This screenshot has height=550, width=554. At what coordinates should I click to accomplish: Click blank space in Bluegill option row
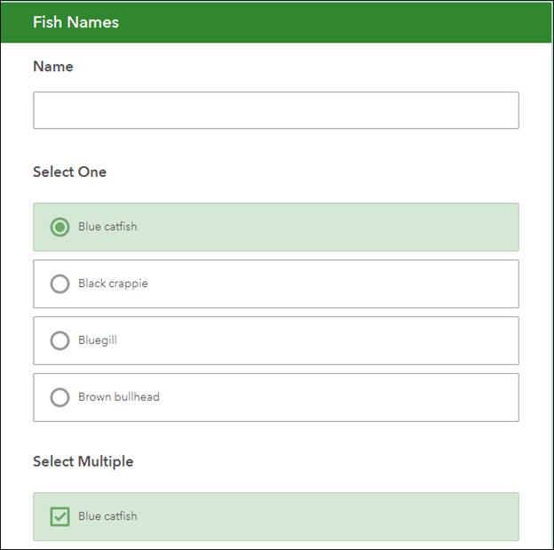(x=355, y=340)
